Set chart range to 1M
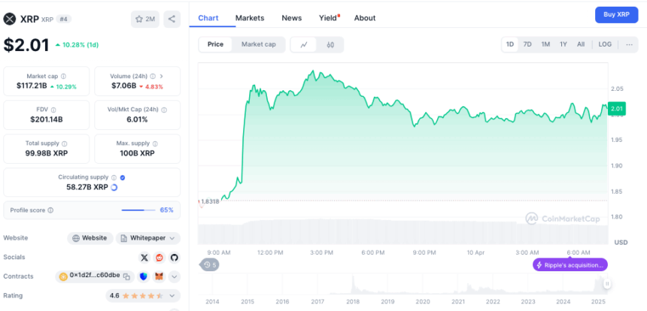647x311 pixels. pyautogui.click(x=545, y=44)
